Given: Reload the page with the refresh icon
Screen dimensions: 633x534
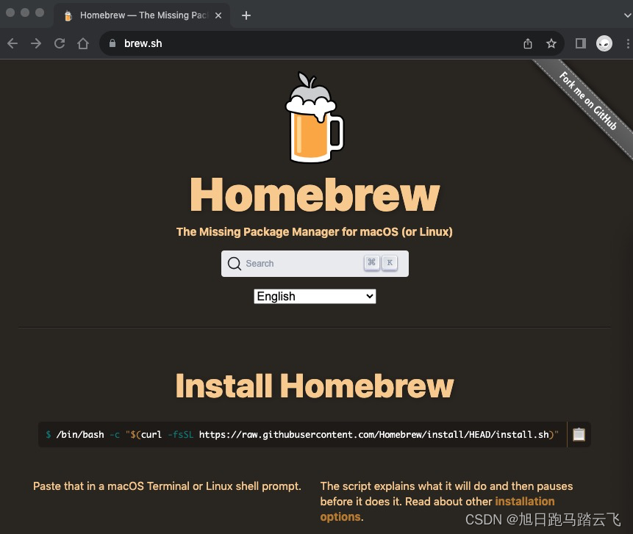Looking at the screenshot, I should pyautogui.click(x=60, y=43).
